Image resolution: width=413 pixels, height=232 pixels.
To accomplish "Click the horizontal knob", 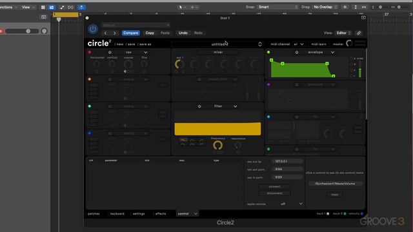I will [97, 64].
